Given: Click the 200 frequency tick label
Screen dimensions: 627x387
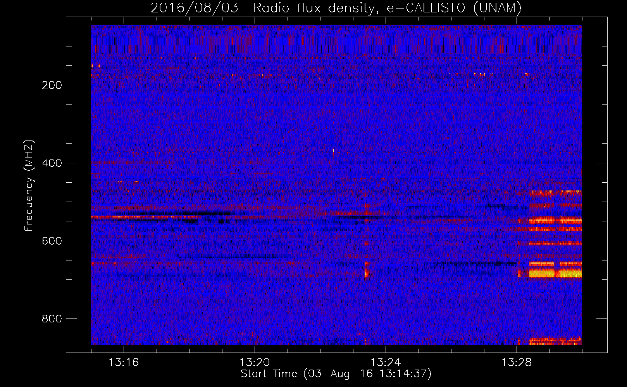Looking at the screenshot, I should click(52, 85).
